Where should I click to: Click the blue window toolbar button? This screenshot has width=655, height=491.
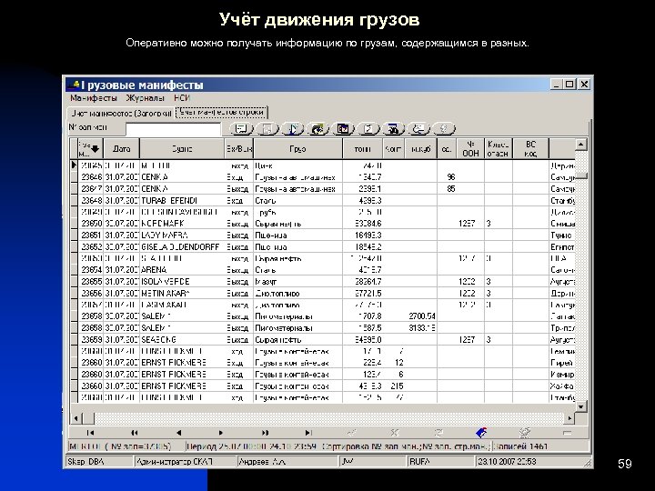(343, 129)
